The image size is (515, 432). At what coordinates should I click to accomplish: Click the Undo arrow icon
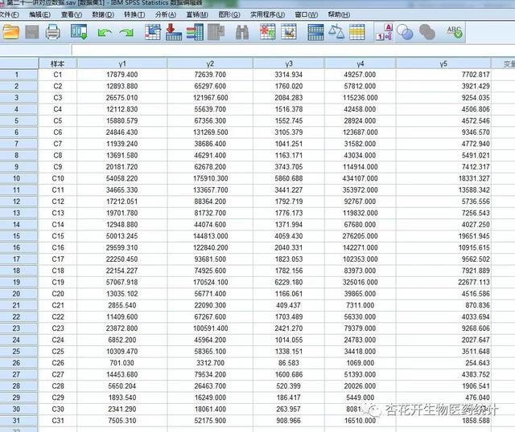tap(104, 33)
